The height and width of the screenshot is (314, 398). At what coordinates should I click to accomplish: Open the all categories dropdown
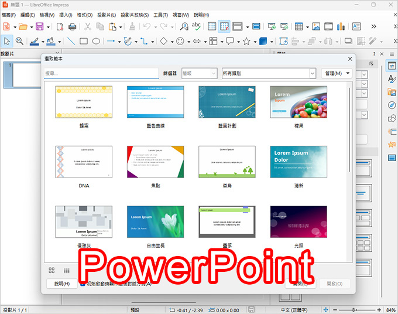click(269, 73)
